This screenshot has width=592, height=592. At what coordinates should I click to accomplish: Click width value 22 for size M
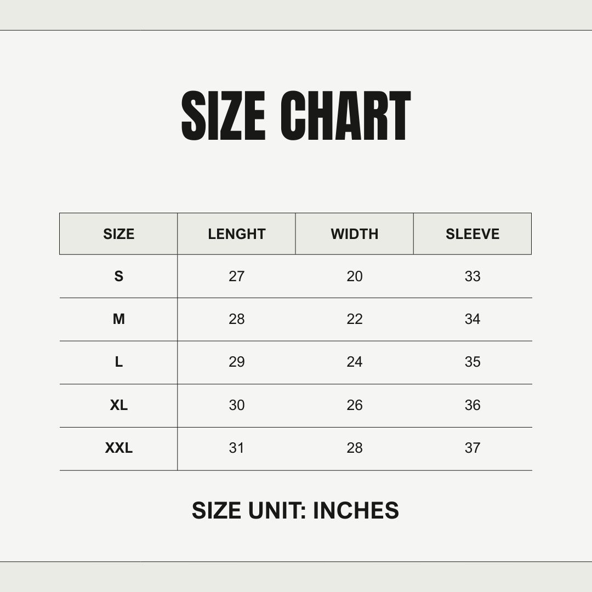pos(355,319)
